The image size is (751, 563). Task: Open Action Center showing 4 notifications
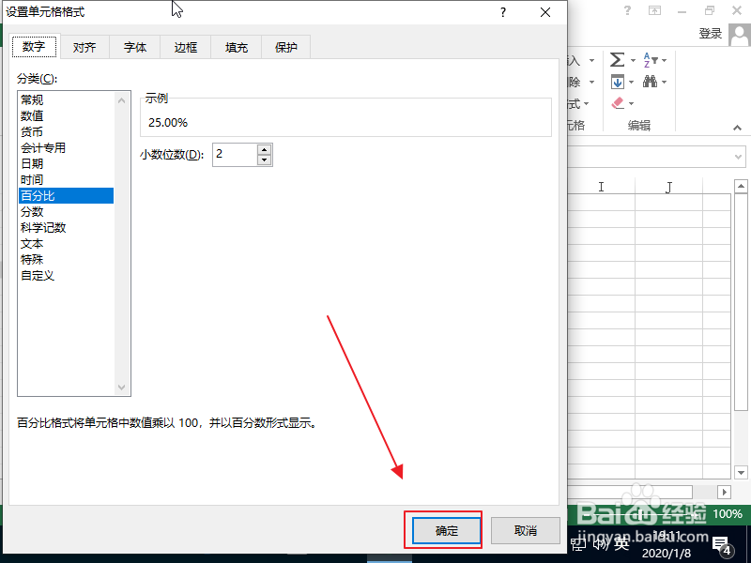coord(720,544)
